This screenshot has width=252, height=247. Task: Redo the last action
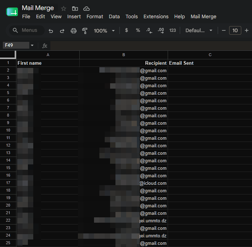click(x=62, y=30)
